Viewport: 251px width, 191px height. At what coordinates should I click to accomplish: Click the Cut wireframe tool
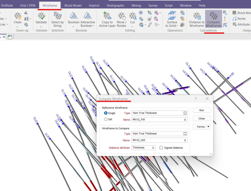pos(132,18)
